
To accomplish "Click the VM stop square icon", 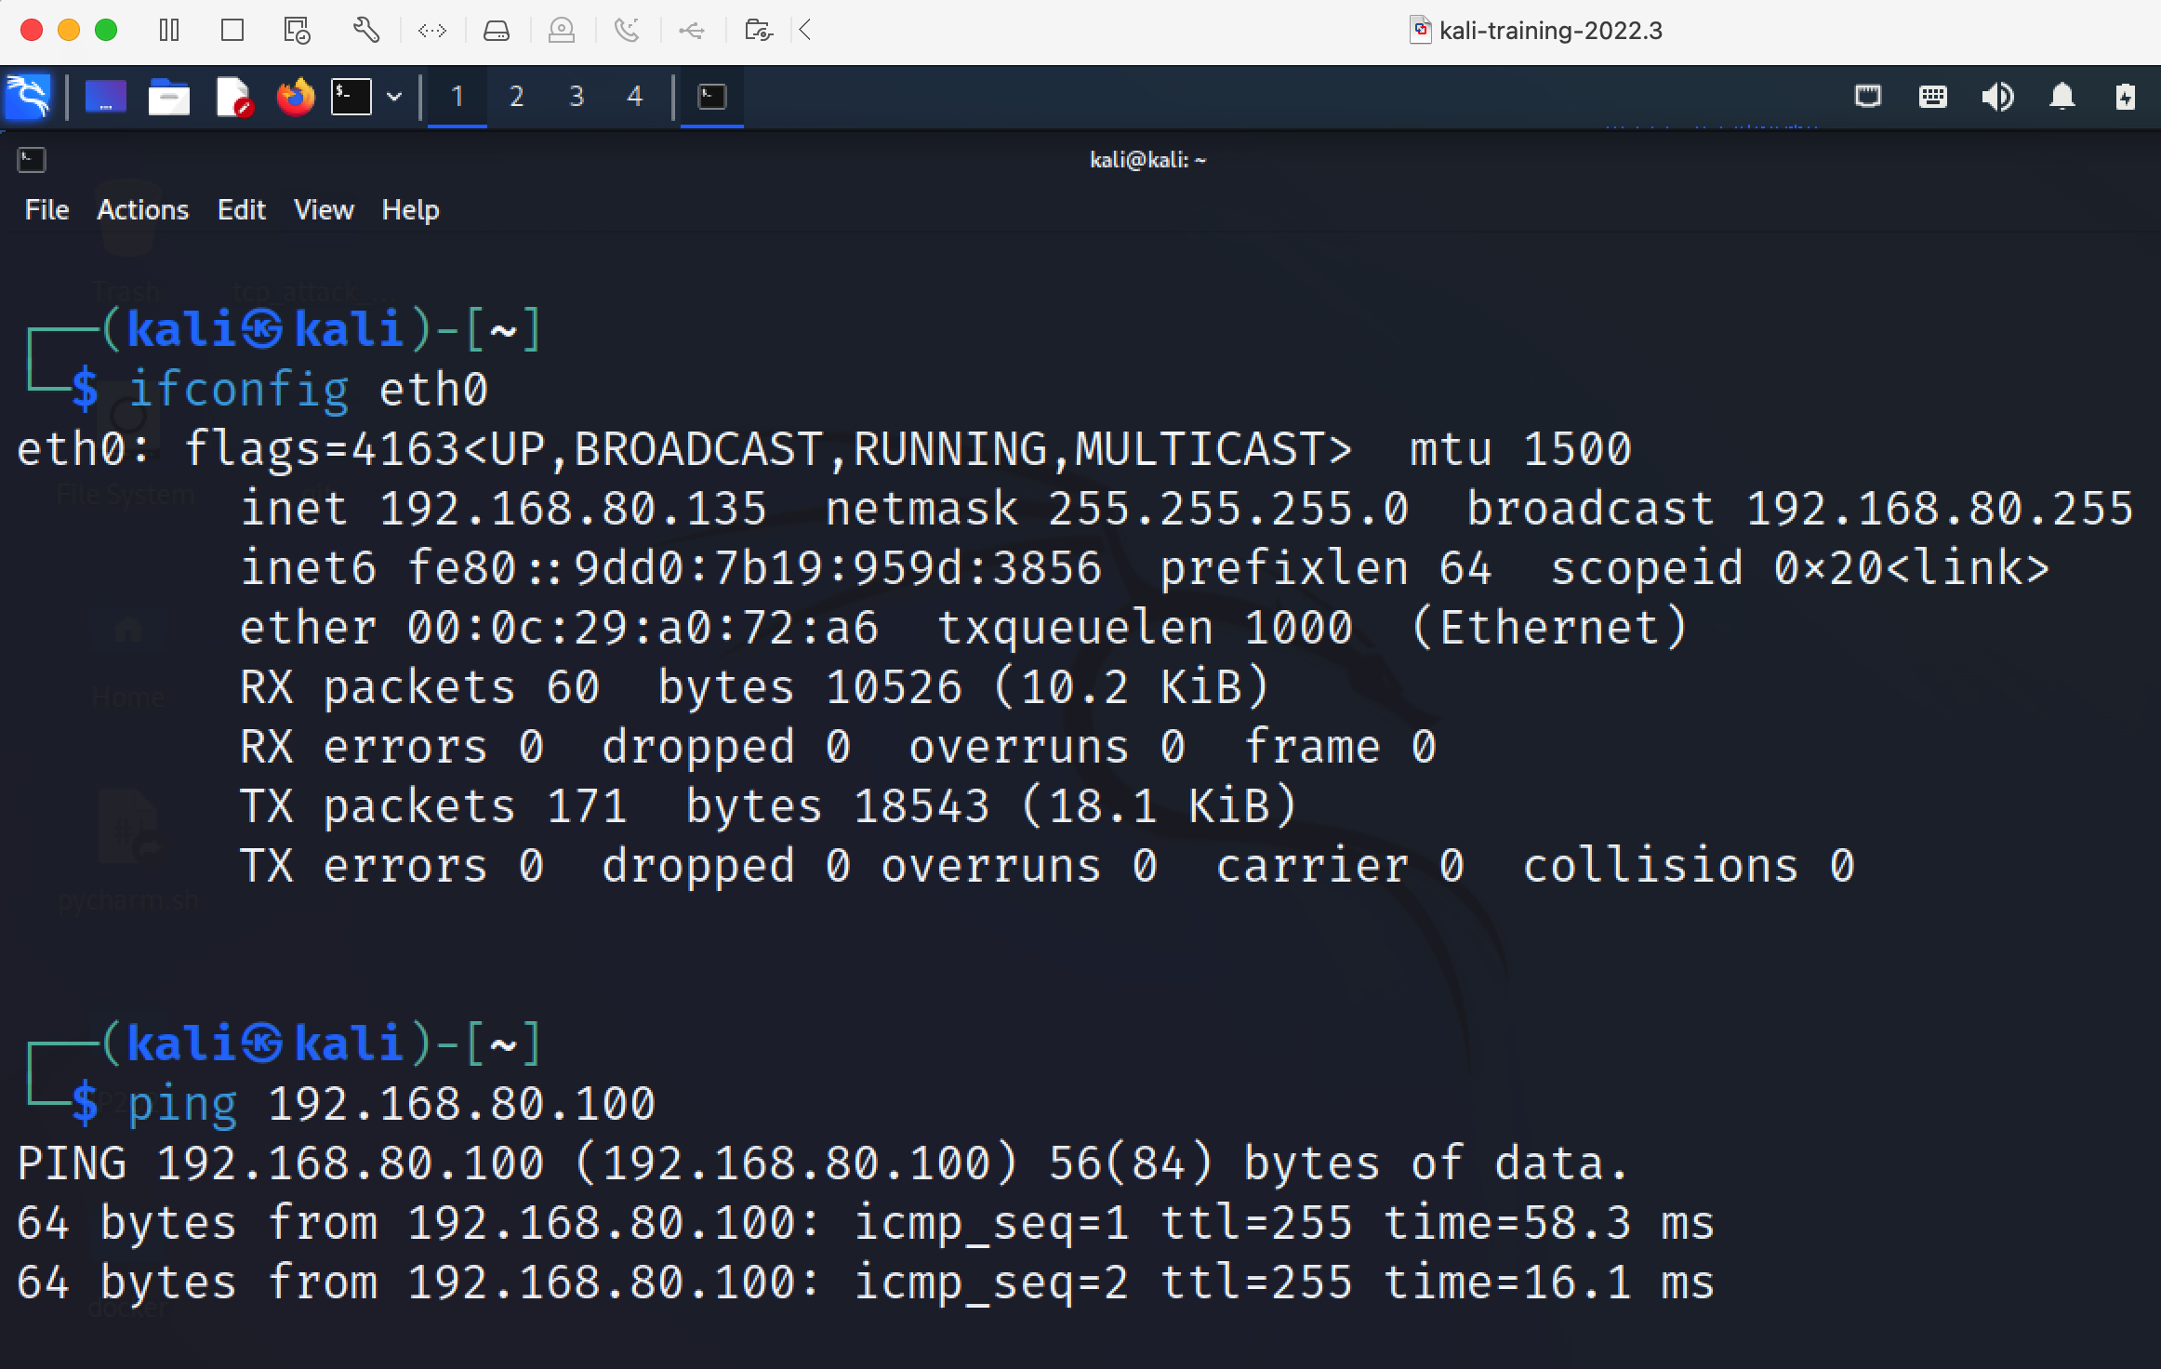I will pos(232,31).
